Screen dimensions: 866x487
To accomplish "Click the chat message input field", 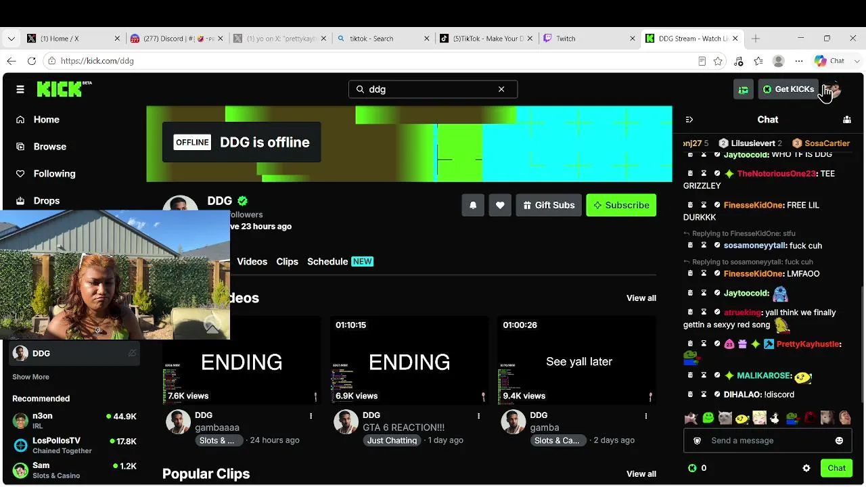I will coord(768,440).
